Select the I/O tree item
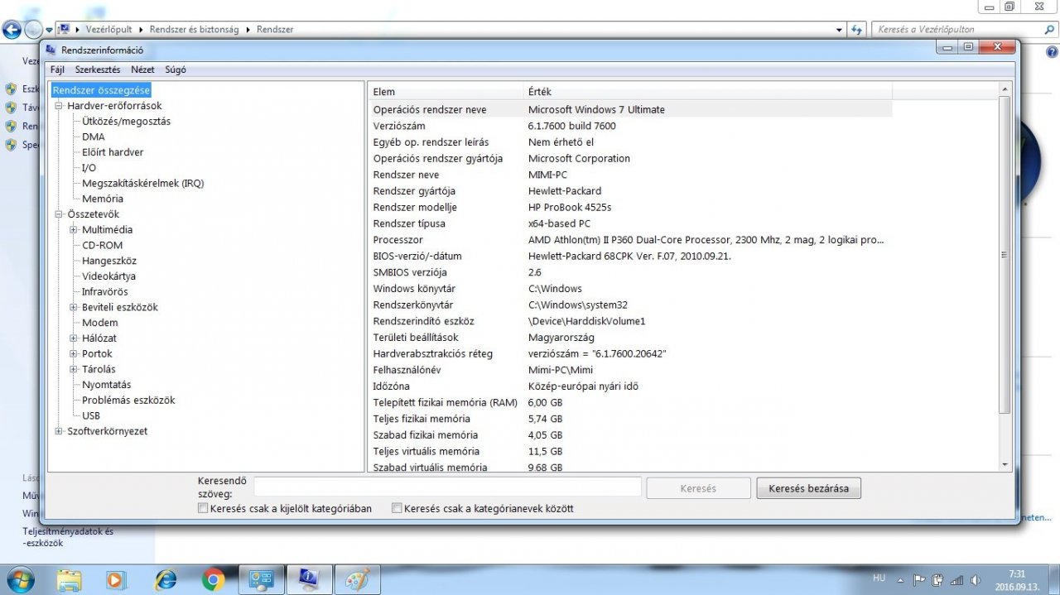 click(89, 168)
